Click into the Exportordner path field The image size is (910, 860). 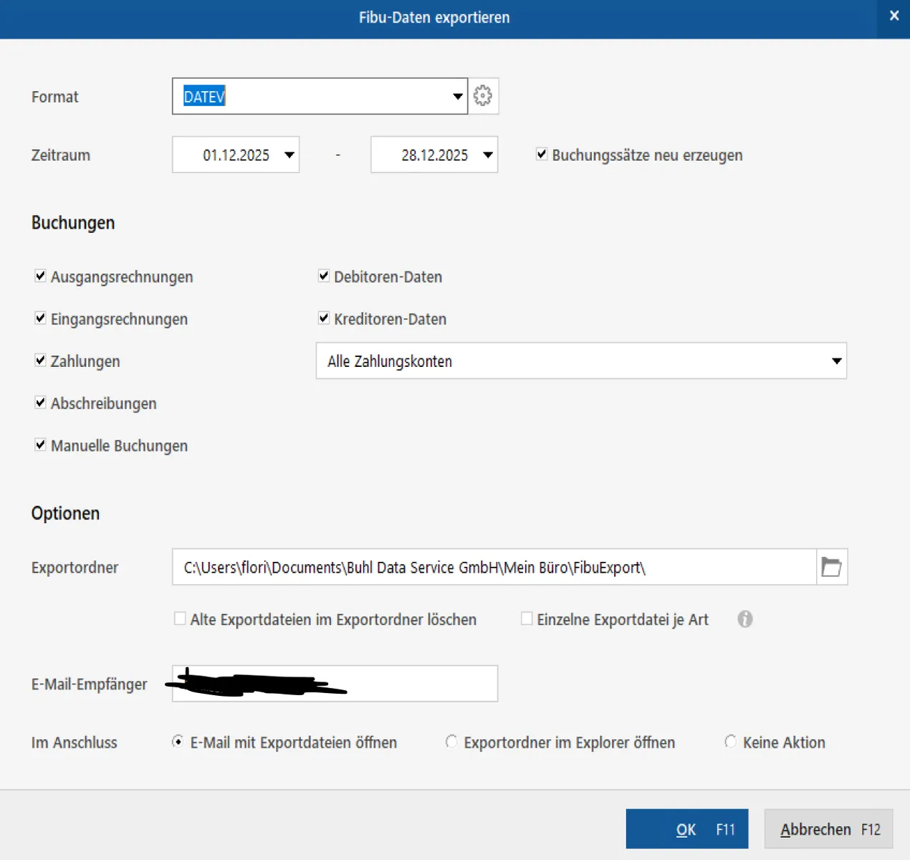tap(493, 568)
